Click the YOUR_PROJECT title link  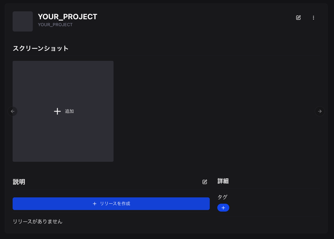[x=67, y=17]
